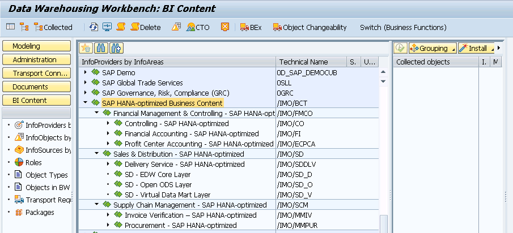Click the tree scrollbar down arrow

pos(383,81)
